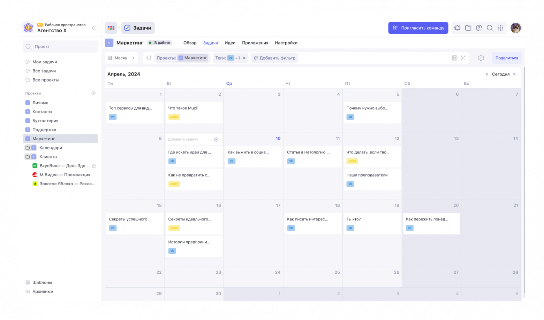Open the Месяц view dropdown
Image resolution: width=544 pixels, height=320 pixels.
[121, 58]
